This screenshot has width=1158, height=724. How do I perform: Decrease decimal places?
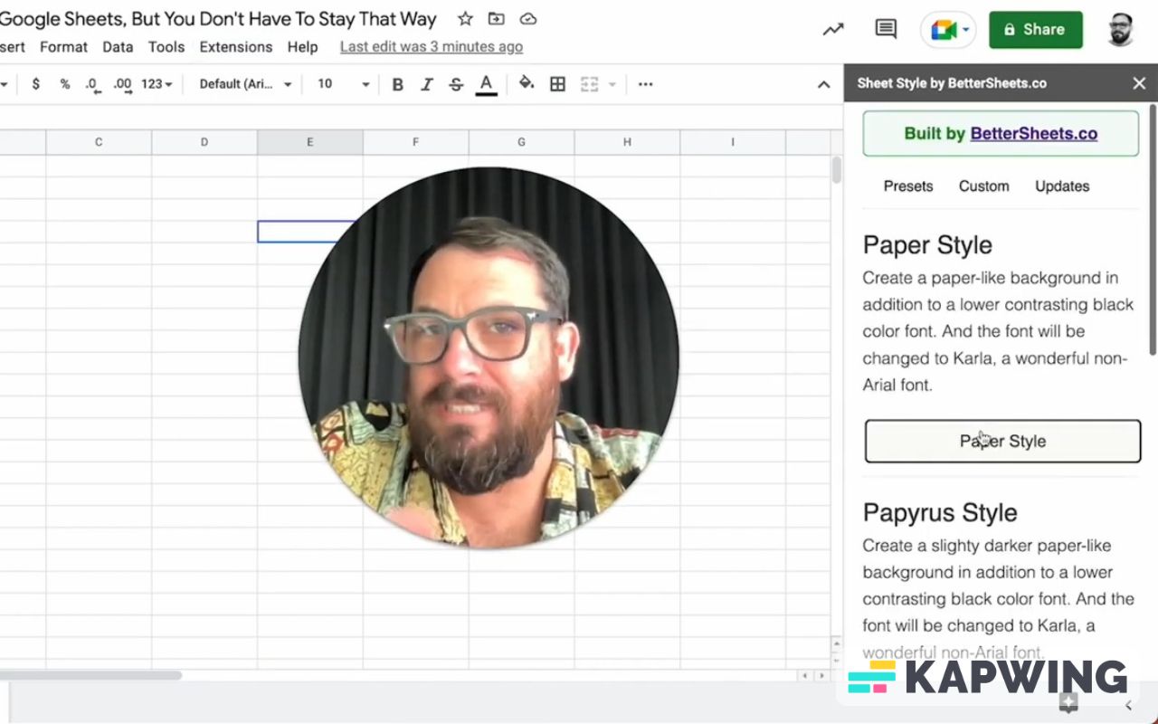coord(93,84)
